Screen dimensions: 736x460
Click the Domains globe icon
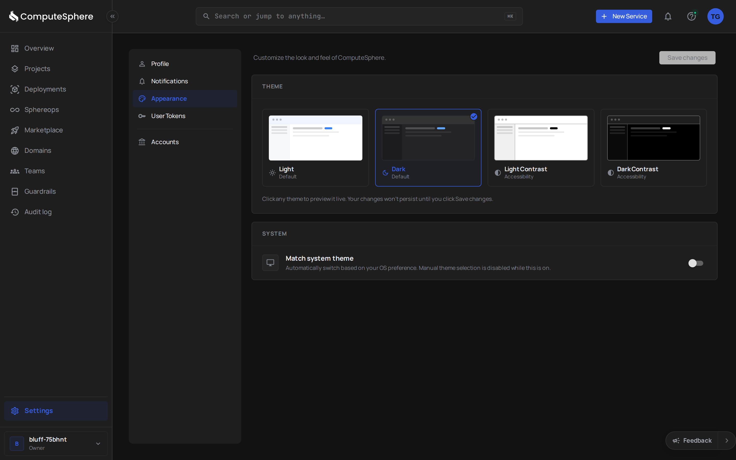pyautogui.click(x=15, y=151)
